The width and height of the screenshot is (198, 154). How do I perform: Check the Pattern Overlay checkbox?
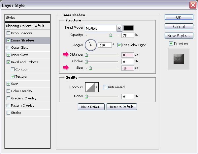tap(8, 106)
